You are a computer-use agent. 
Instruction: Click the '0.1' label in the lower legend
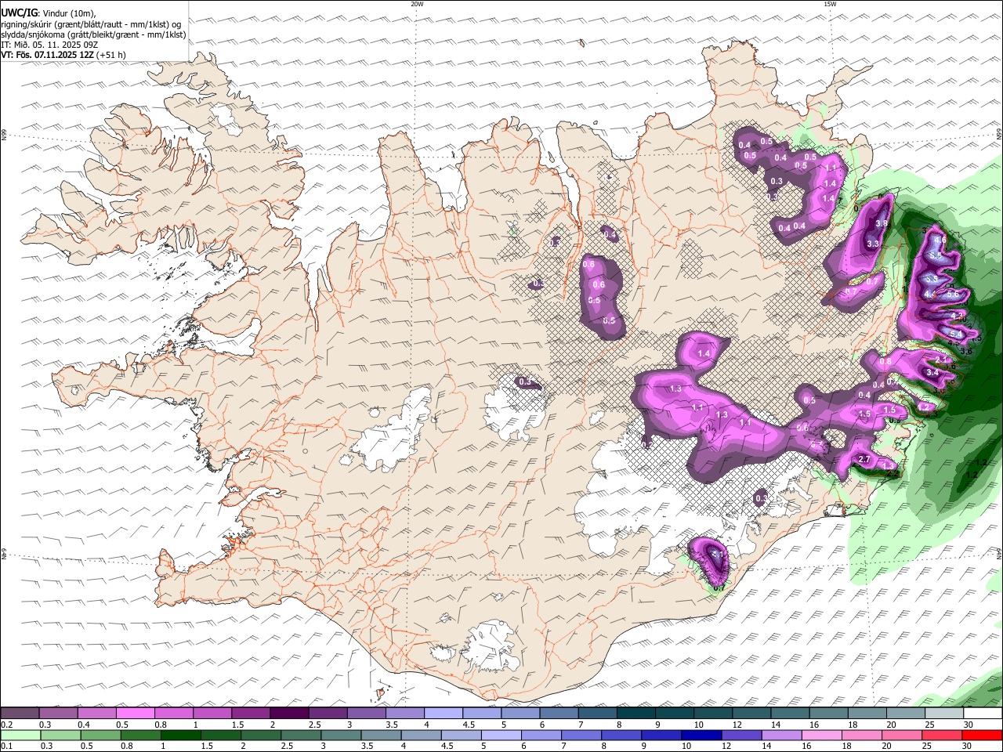(x=6, y=746)
